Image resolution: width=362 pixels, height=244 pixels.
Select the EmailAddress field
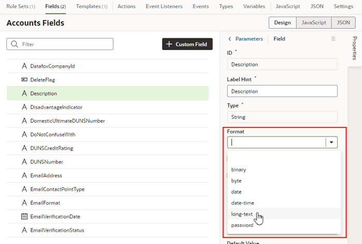(108, 175)
